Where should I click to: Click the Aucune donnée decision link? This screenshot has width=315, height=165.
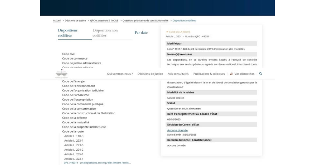(177, 130)
